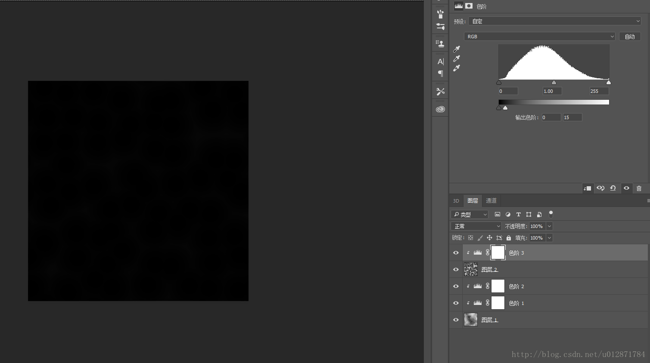
Task: Click the lock all padlock icon
Action: (509, 238)
